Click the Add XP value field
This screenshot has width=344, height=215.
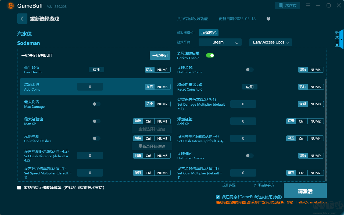[x=243, y=121]
